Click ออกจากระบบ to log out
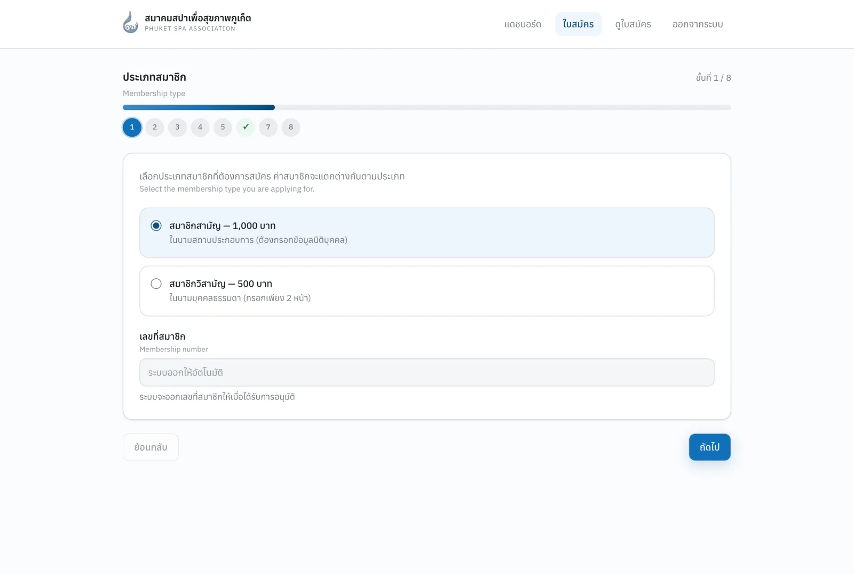 [x=698, y=24]
